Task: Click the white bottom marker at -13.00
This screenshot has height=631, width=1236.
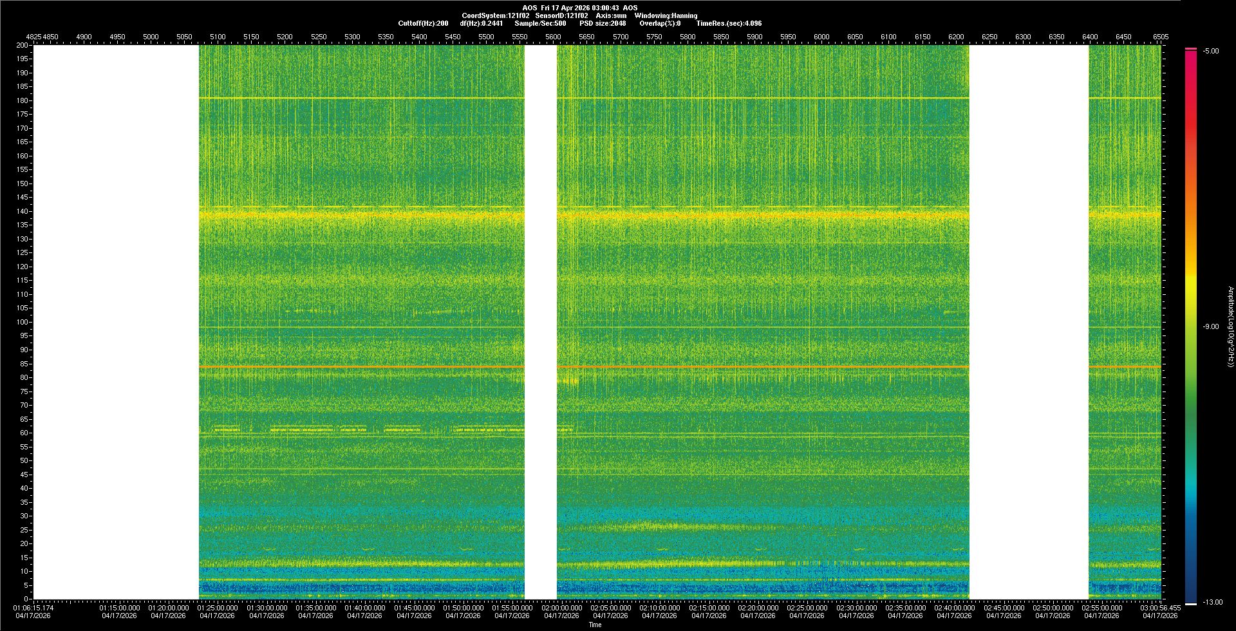Action: pyautogui.click(x=1191, y=604)
